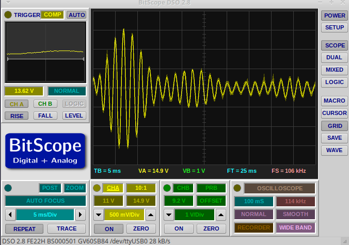This screenshot has height=245, width=349.
Task: Click the TRACE button
Action: pyautogui.click(x=67, y=229)
